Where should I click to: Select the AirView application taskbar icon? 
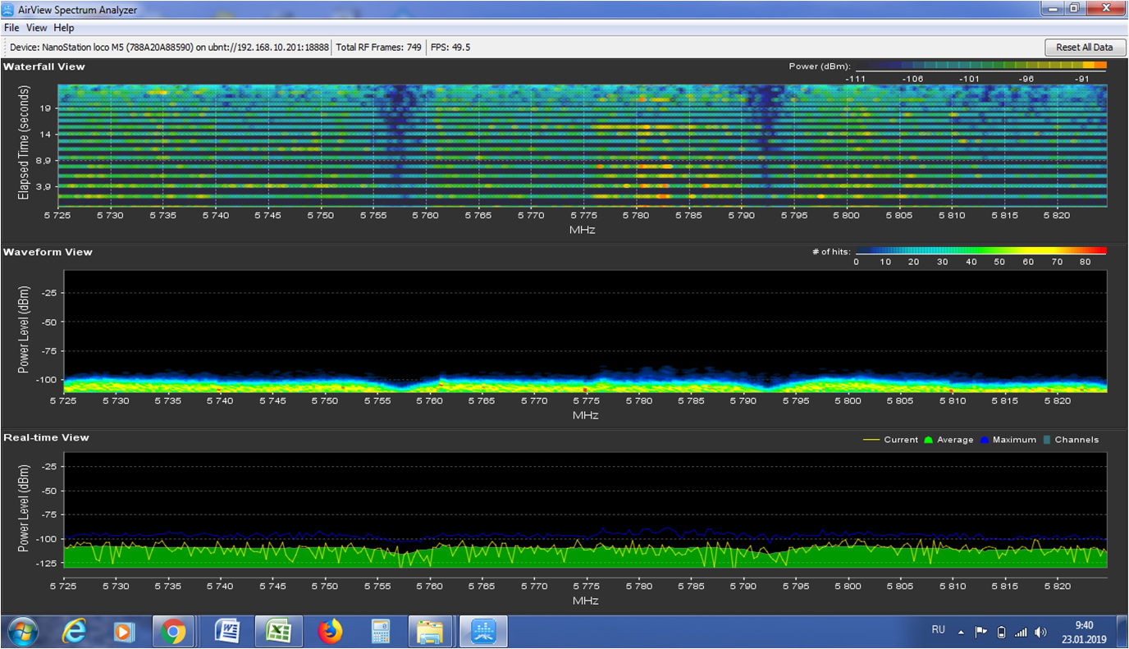(x=483, y=632)
